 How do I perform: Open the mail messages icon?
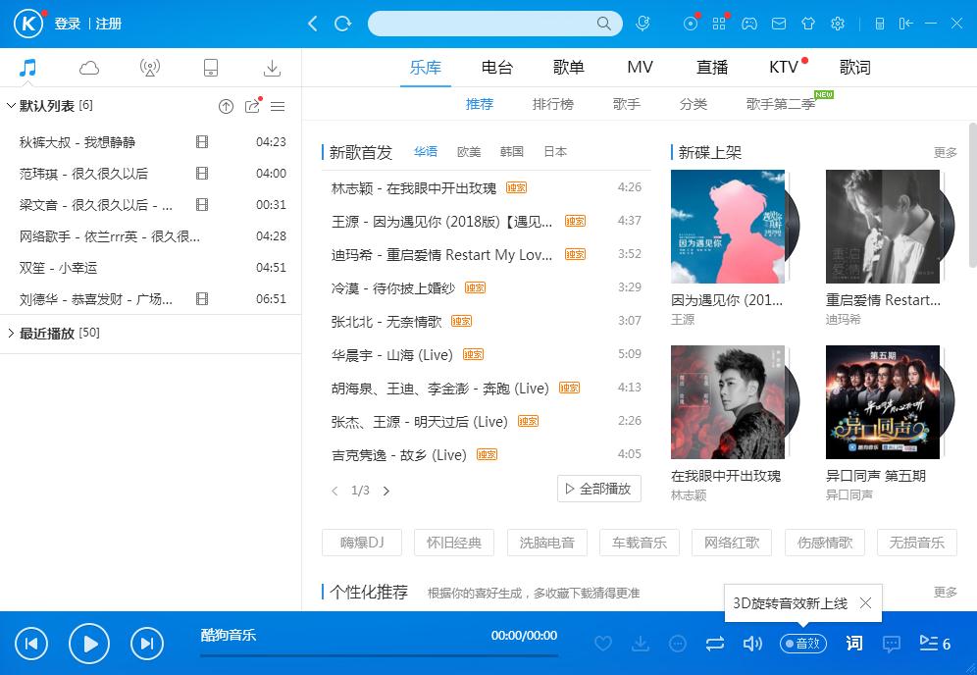point(779,24)
